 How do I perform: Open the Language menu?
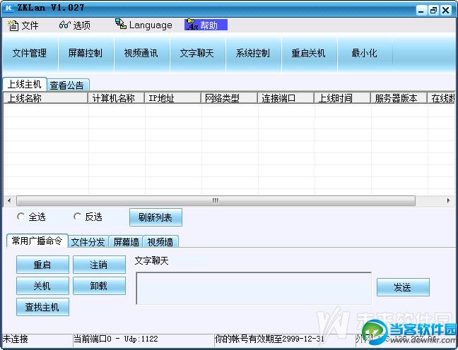point(143,25)
